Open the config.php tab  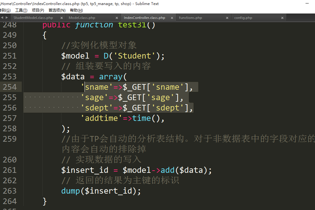pos(243,18)
